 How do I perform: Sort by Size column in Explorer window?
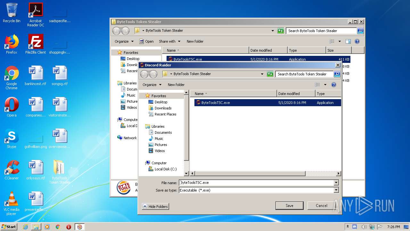point(339,50)
